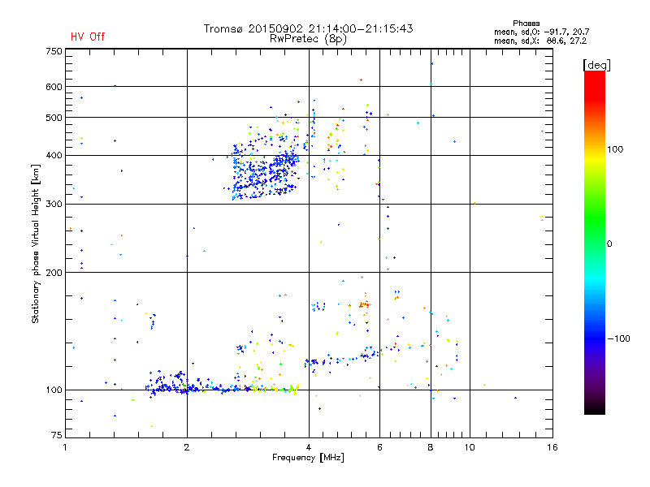Click the phase colorbar gradient
Screen dimensions: 650x487
[x=595, y=242]
